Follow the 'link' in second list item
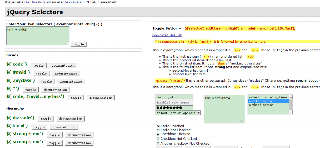Image resolution: width=320 pixels, height=148 pixels. pyautogui.click(x=222, y=60)
